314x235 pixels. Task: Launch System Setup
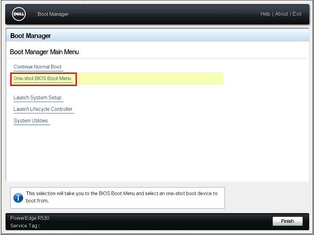(x=37, y=98)
